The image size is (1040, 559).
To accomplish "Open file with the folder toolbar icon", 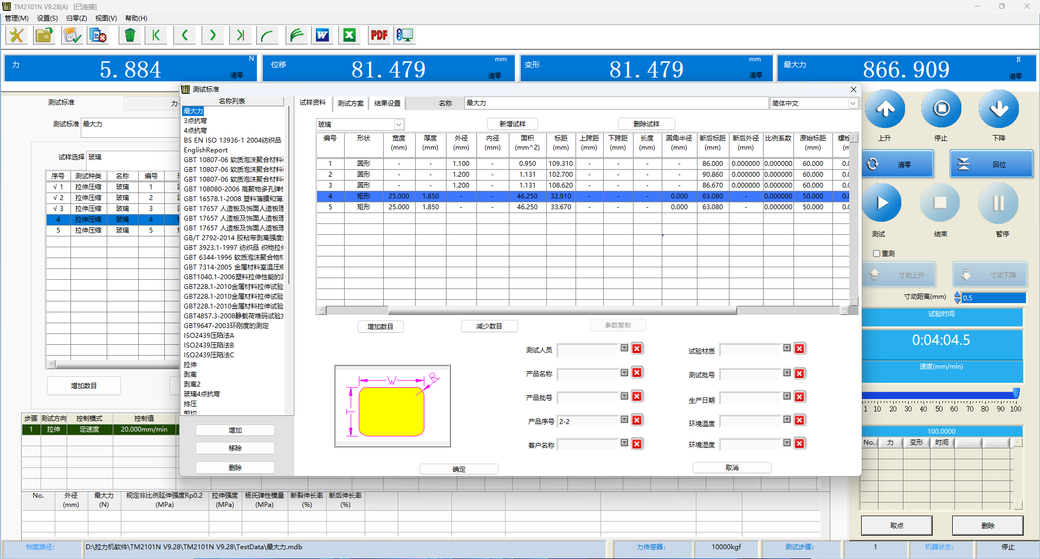I will click(x=44, y=36).
